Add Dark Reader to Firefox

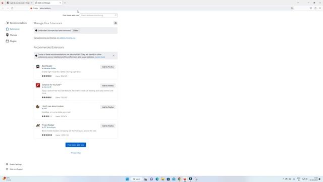pos(107,67)
